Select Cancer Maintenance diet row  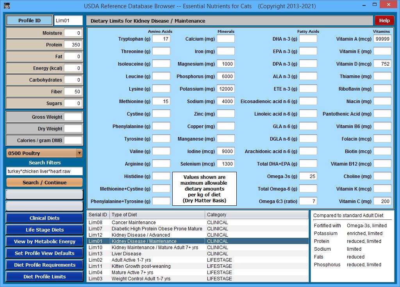[134, 223]
